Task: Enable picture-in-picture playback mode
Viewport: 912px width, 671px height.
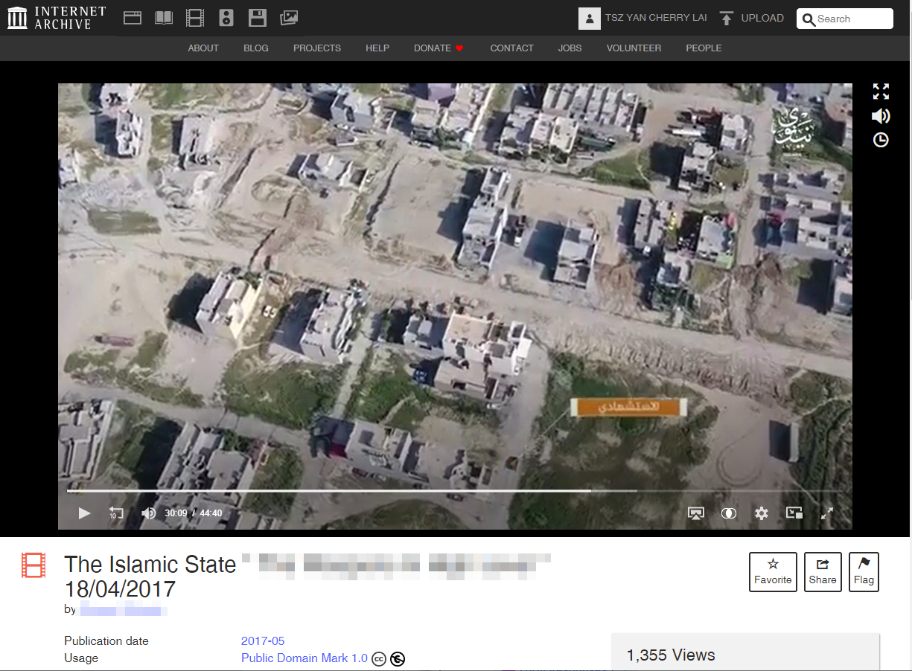Action: (794, 513)
